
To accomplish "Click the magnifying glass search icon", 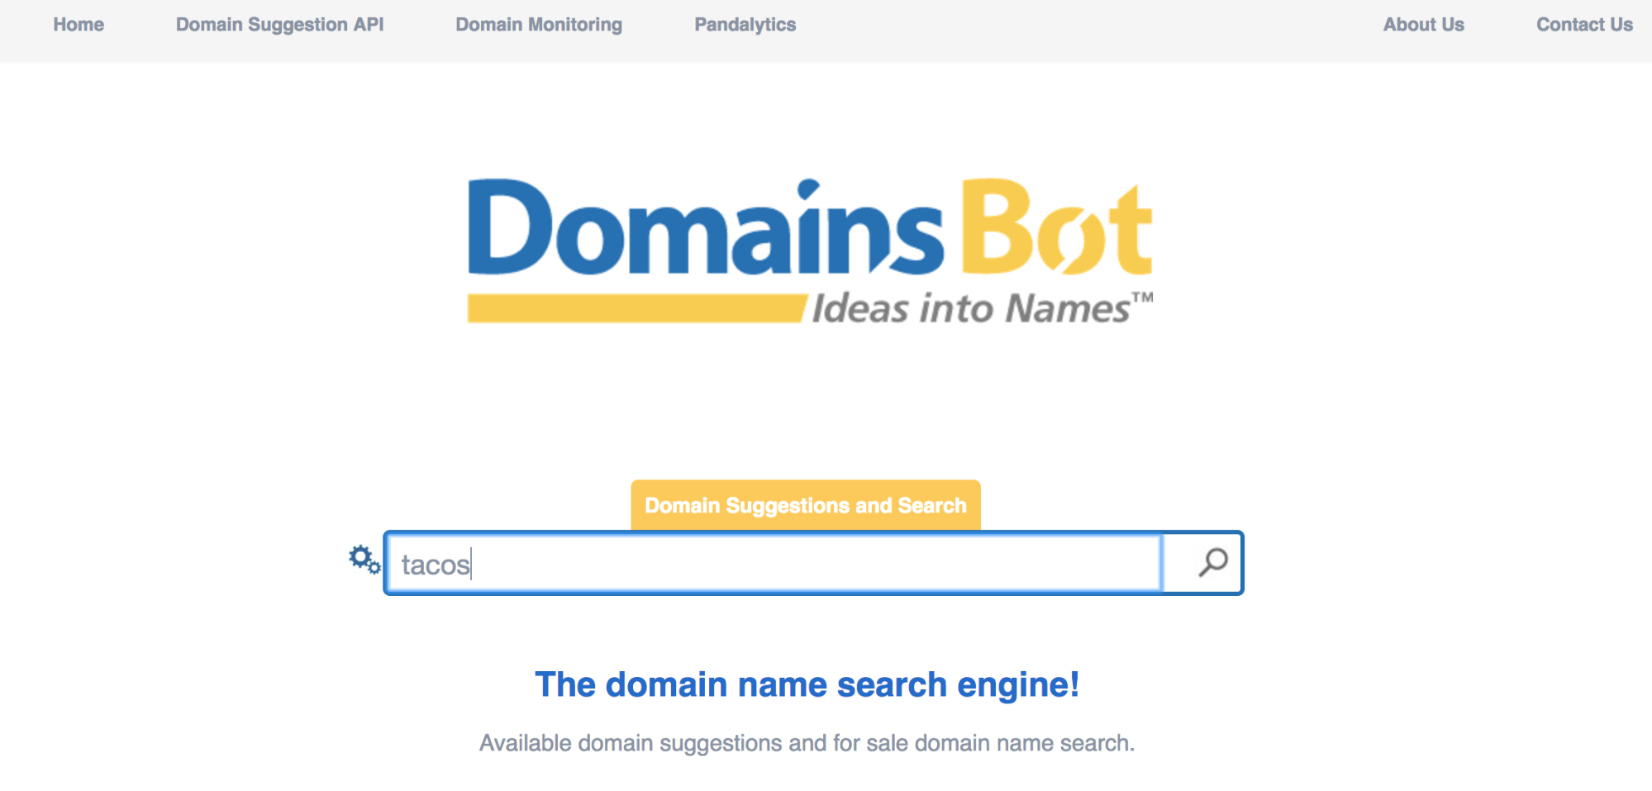I will pos(1212,563).
